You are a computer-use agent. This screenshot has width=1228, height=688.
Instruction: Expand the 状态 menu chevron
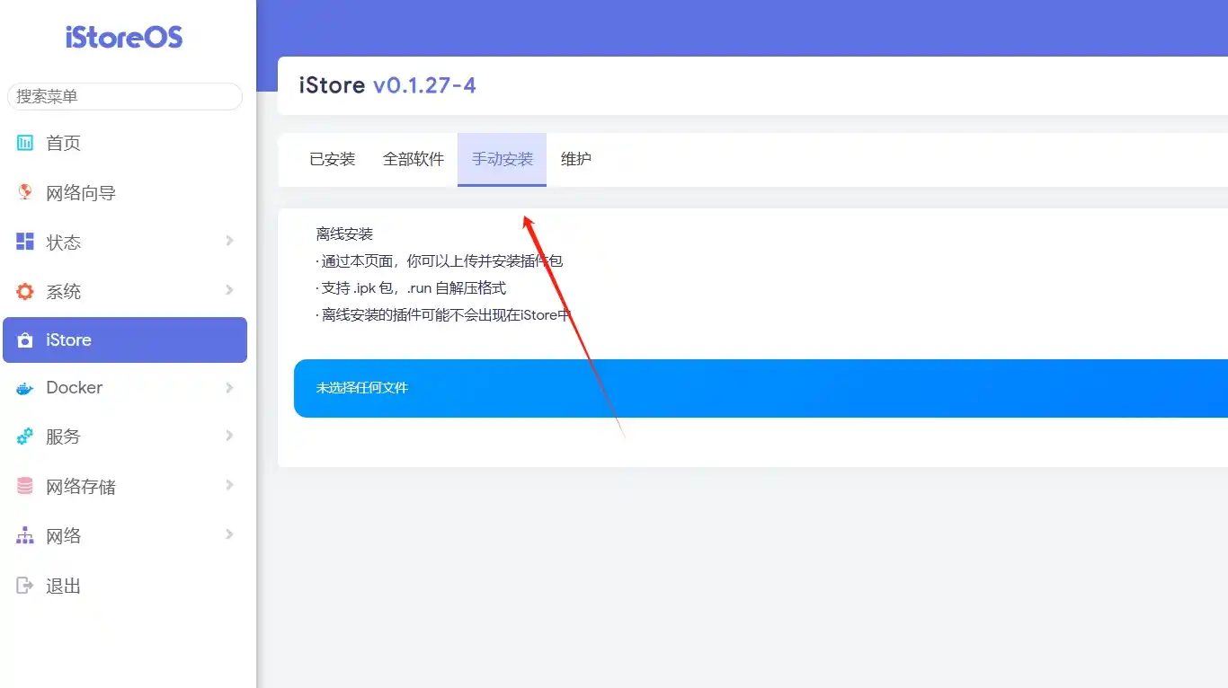point(229,241)
